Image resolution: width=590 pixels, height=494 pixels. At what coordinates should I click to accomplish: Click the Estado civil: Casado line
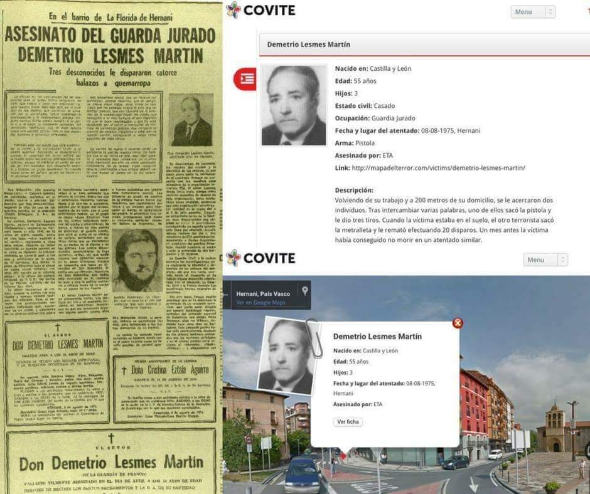[x=365, y=106]
